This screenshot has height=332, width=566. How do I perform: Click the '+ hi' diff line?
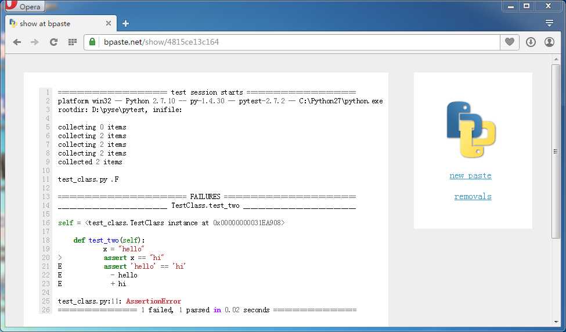(118, 284)
